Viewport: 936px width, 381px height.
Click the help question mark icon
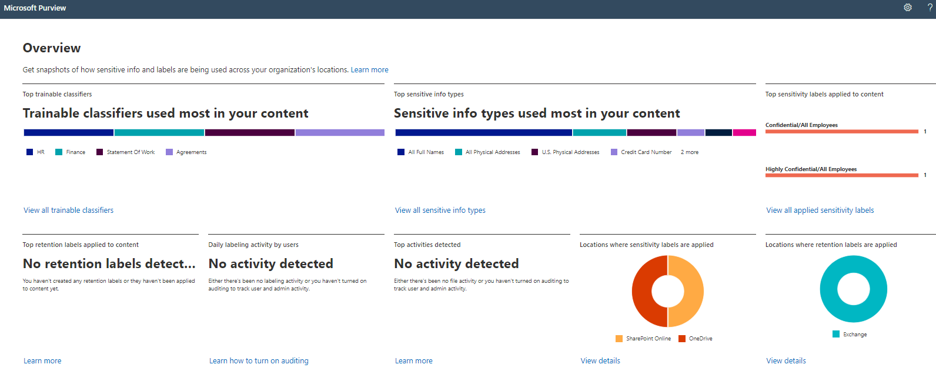930,8
